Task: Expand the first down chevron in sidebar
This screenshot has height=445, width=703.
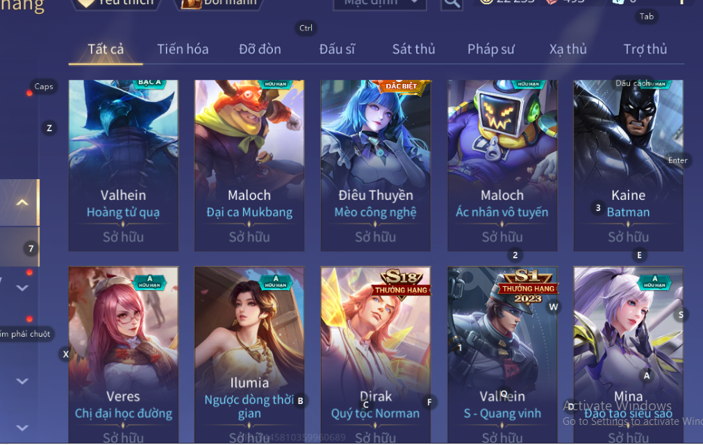Action: (x=22, y=288)
